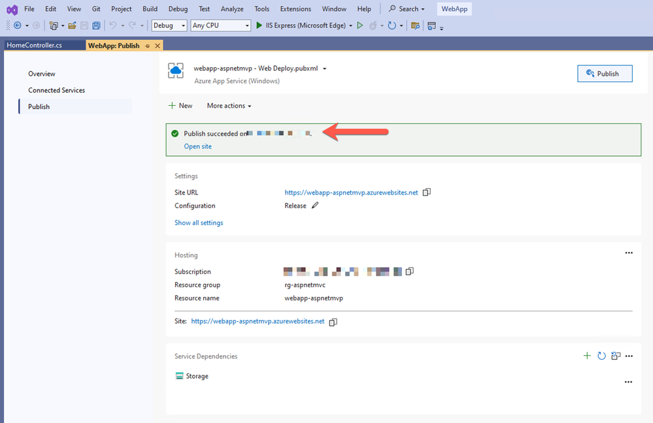Image resolution: width=653 pixels, height=423 pixels.
Task: Click the Undo toolbar icon
Action: pos(113,25)
